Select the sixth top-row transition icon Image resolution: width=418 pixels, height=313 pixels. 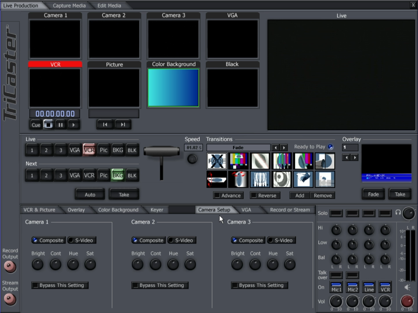click(325, 161)
